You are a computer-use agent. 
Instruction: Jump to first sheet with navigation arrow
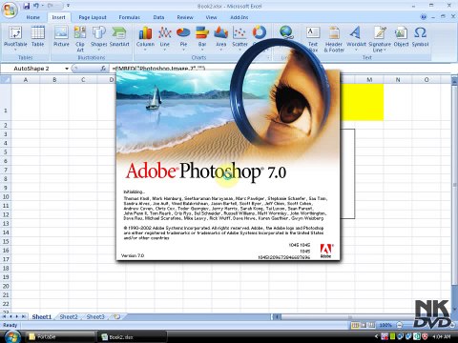click(5, 316)
